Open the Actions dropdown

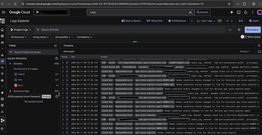[245, 52]
